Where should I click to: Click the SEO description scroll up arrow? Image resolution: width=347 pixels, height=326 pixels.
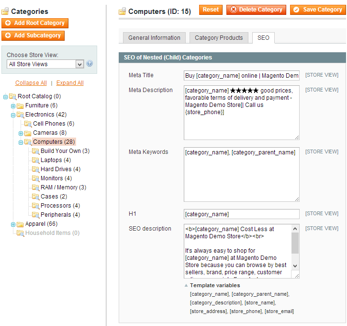pos(295,229)
